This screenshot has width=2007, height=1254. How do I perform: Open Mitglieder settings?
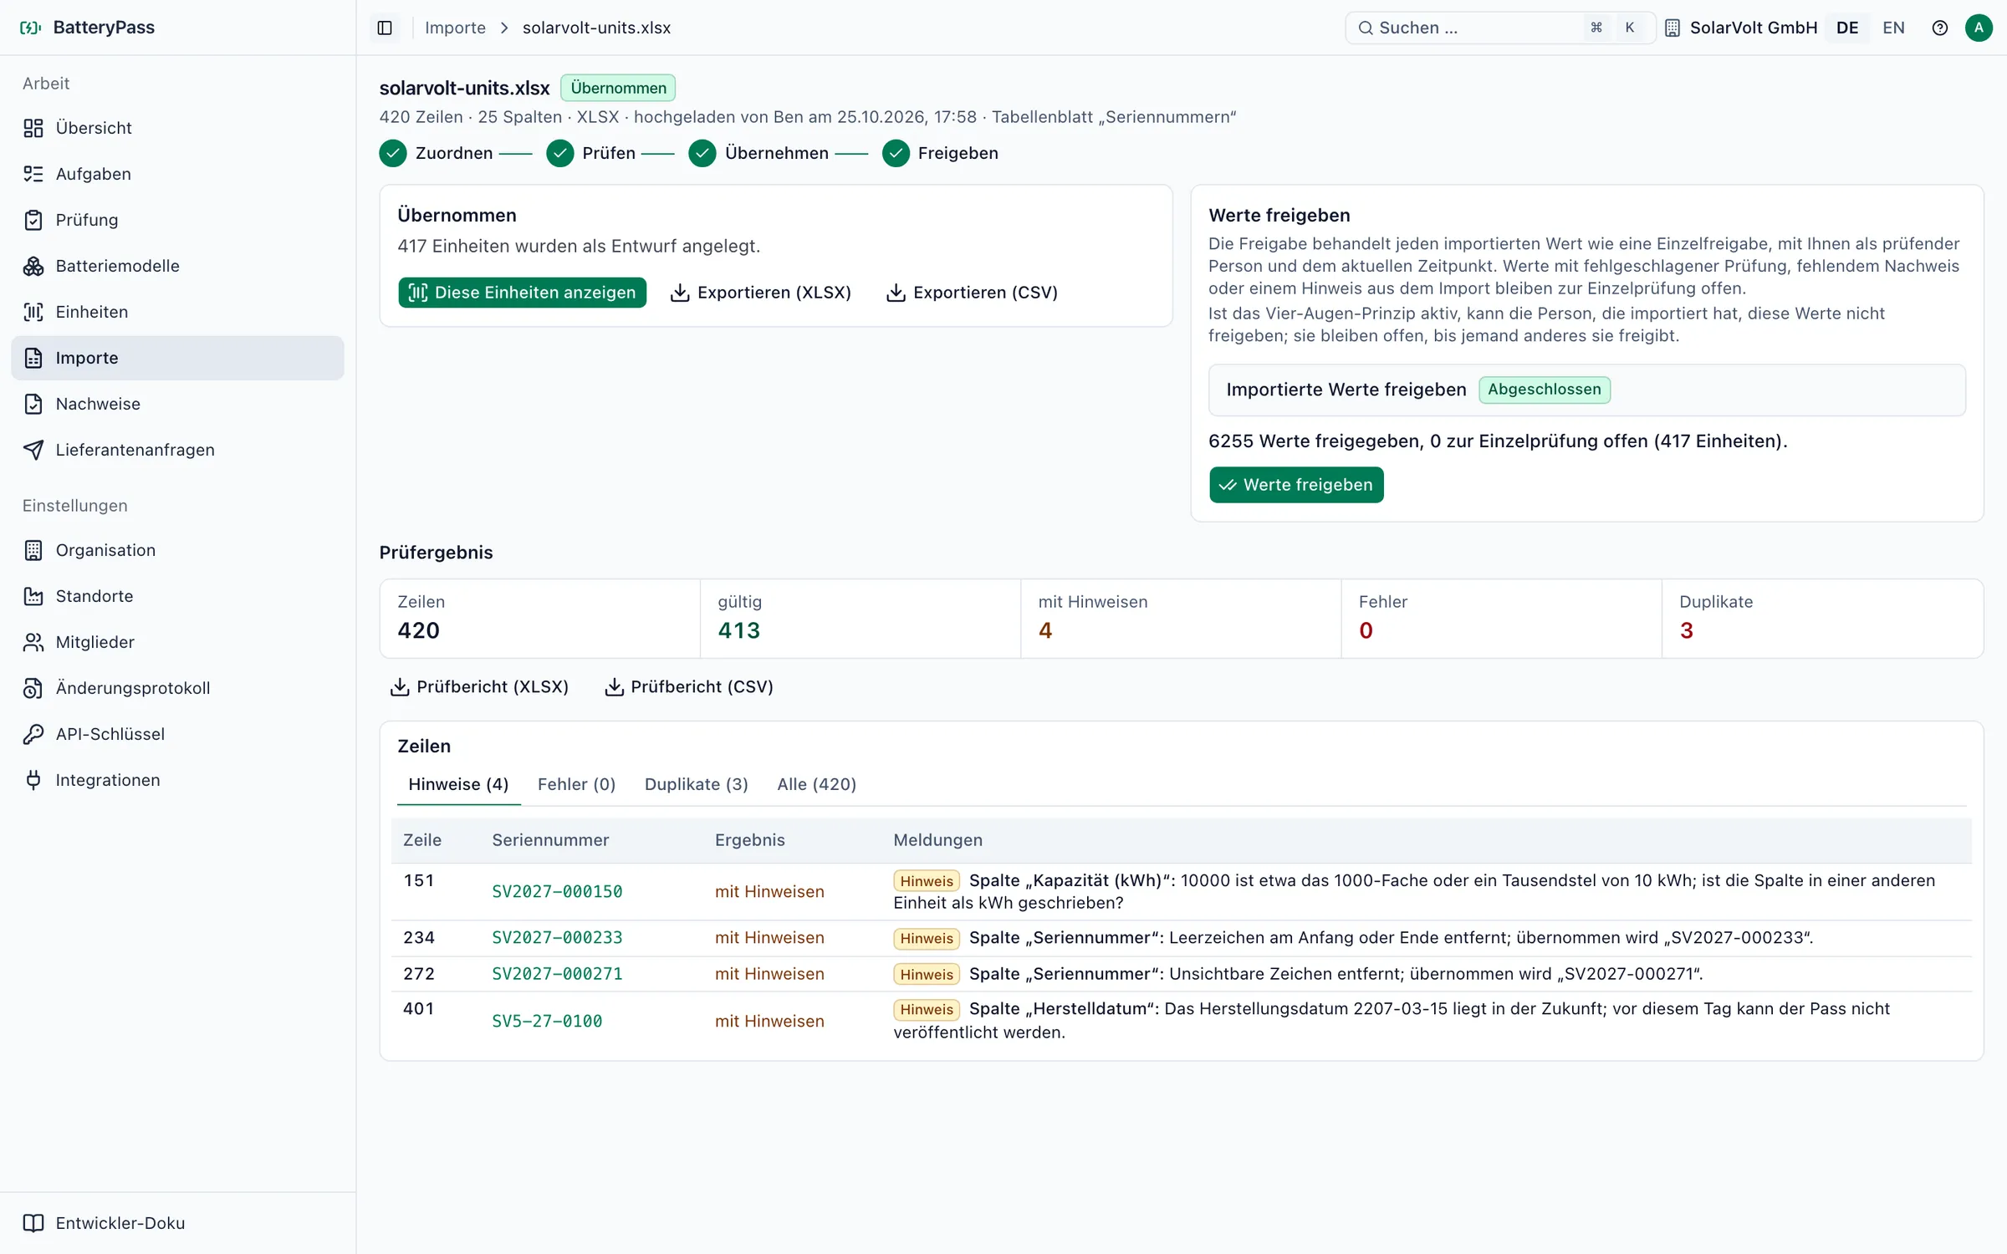177,642
